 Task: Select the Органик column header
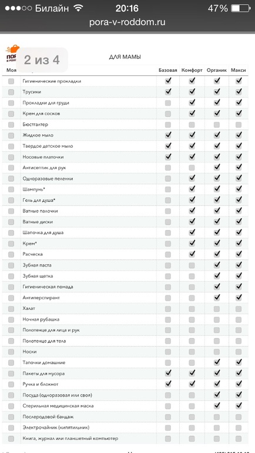tap(217, 70)
